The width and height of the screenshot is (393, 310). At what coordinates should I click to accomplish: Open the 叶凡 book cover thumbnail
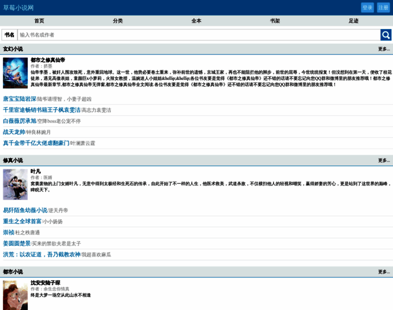[x=16, y=184]
